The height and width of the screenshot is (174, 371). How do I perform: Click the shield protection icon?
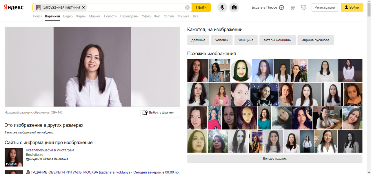click(303, 8)
